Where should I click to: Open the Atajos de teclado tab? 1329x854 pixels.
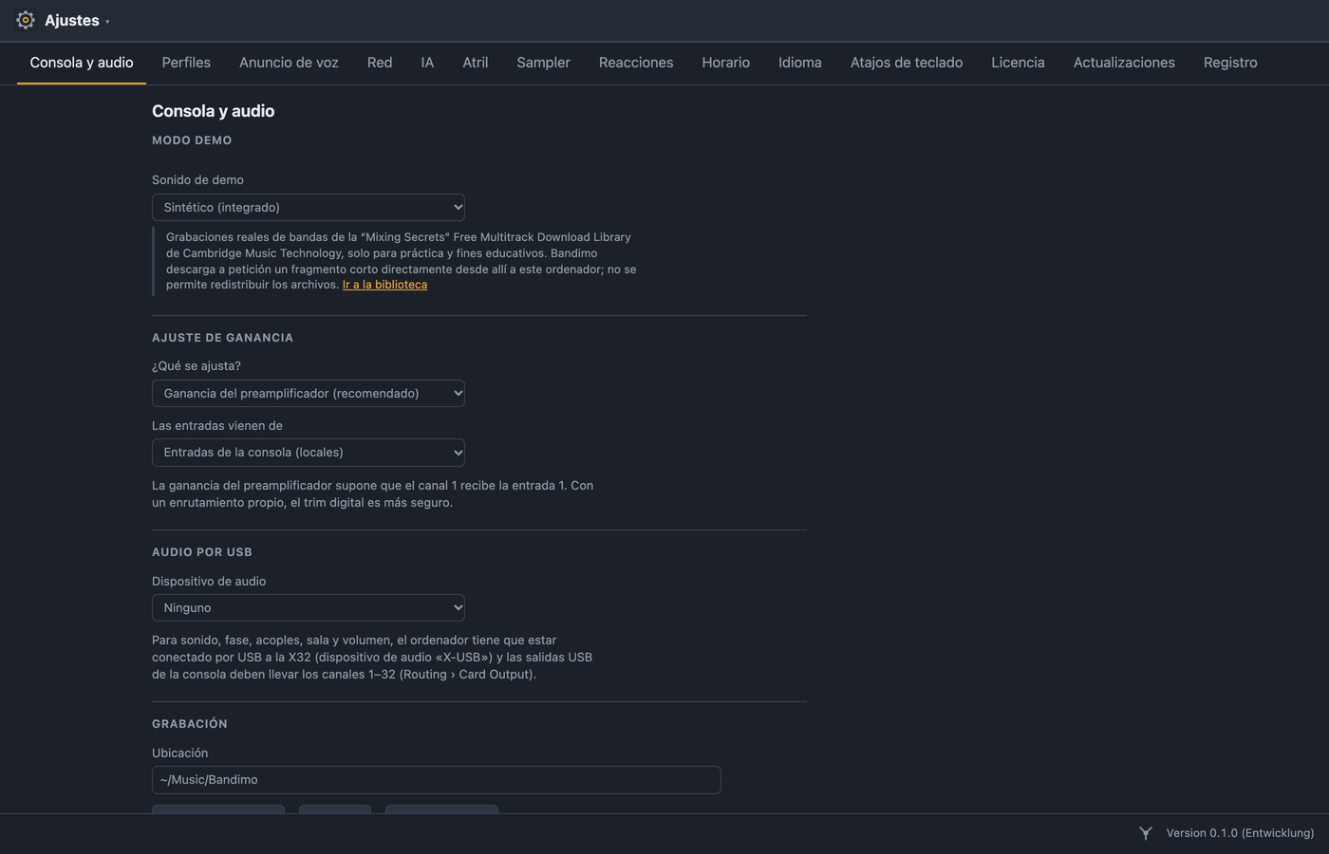click(907, 63)
